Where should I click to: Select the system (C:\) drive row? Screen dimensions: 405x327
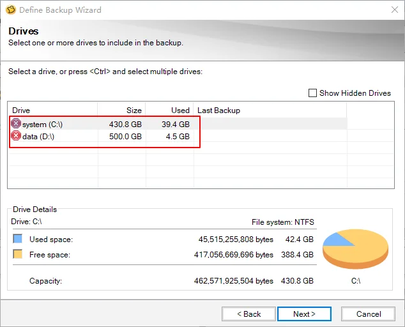178,124
